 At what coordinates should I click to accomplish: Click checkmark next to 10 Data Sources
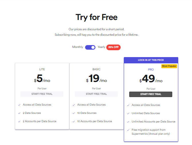click(x=74, y=113)
